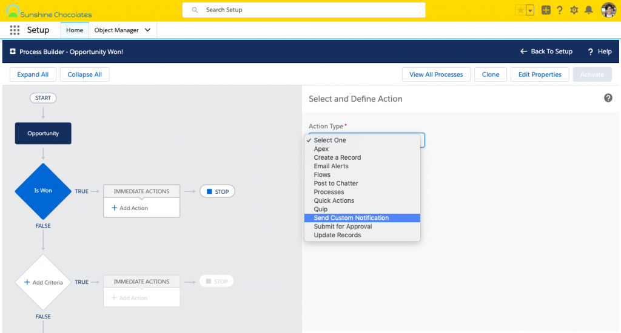Click the global actions plus icon

click(x=546, y=10)
